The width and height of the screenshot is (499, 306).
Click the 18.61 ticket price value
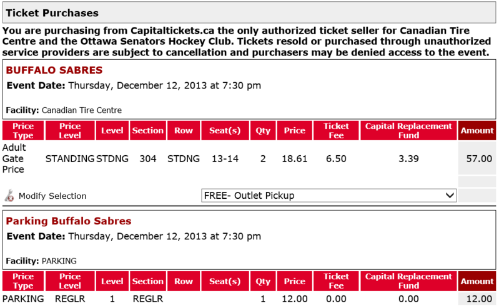pos(294,158)
